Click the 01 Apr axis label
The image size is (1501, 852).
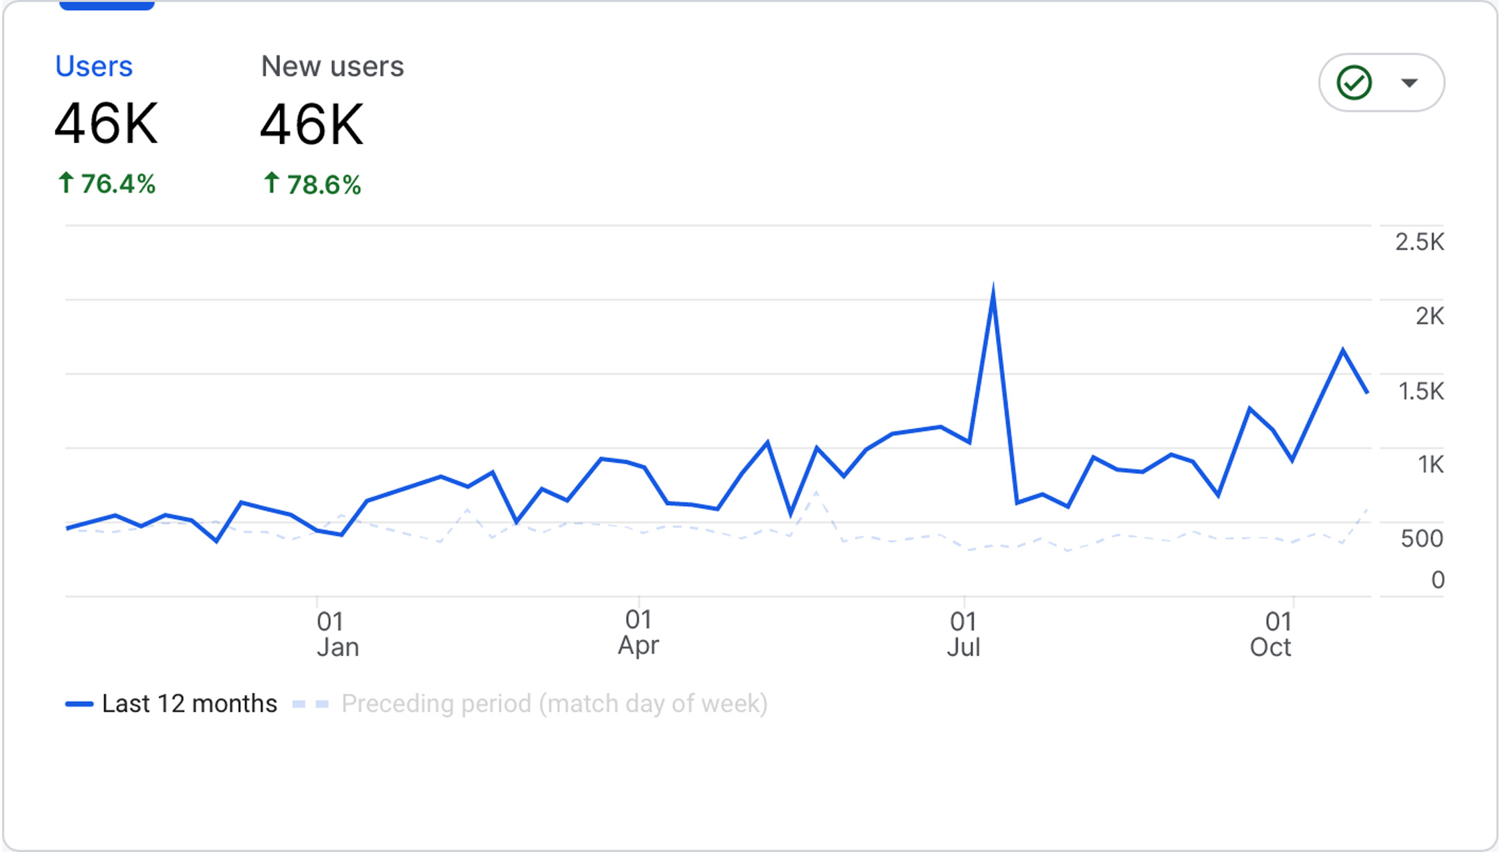pyautogui.click(x=639, y=632)
